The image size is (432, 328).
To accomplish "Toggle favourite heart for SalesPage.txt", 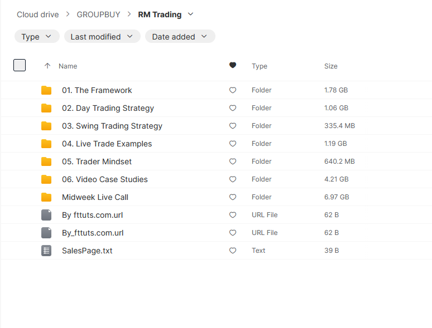I will [x=233, y=251].
